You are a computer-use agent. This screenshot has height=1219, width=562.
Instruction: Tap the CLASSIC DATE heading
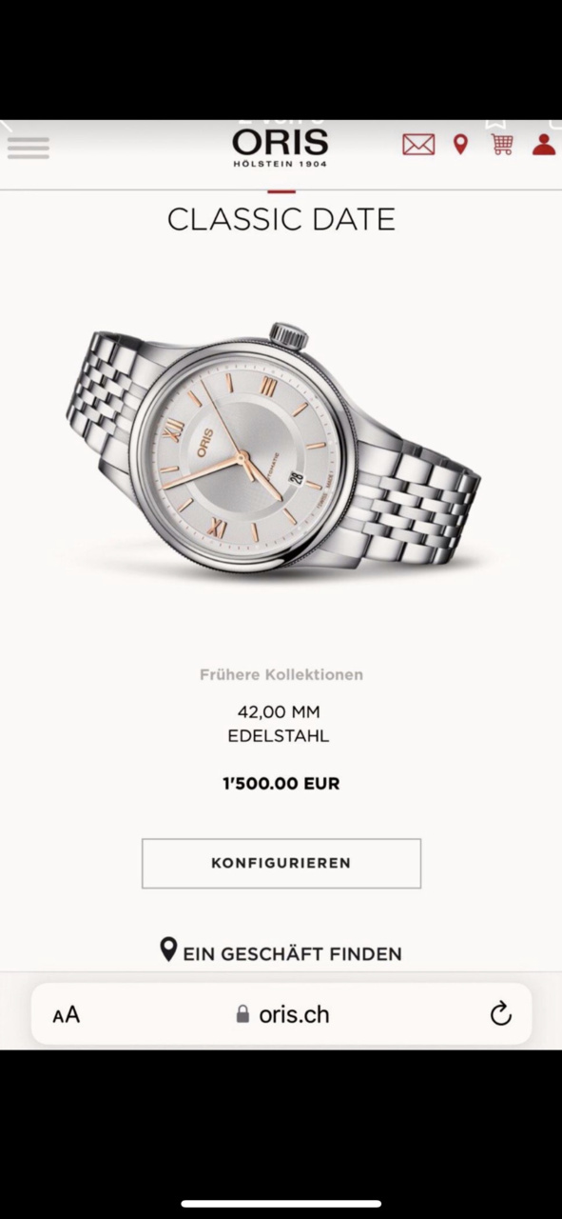click(x=281, y=220)
